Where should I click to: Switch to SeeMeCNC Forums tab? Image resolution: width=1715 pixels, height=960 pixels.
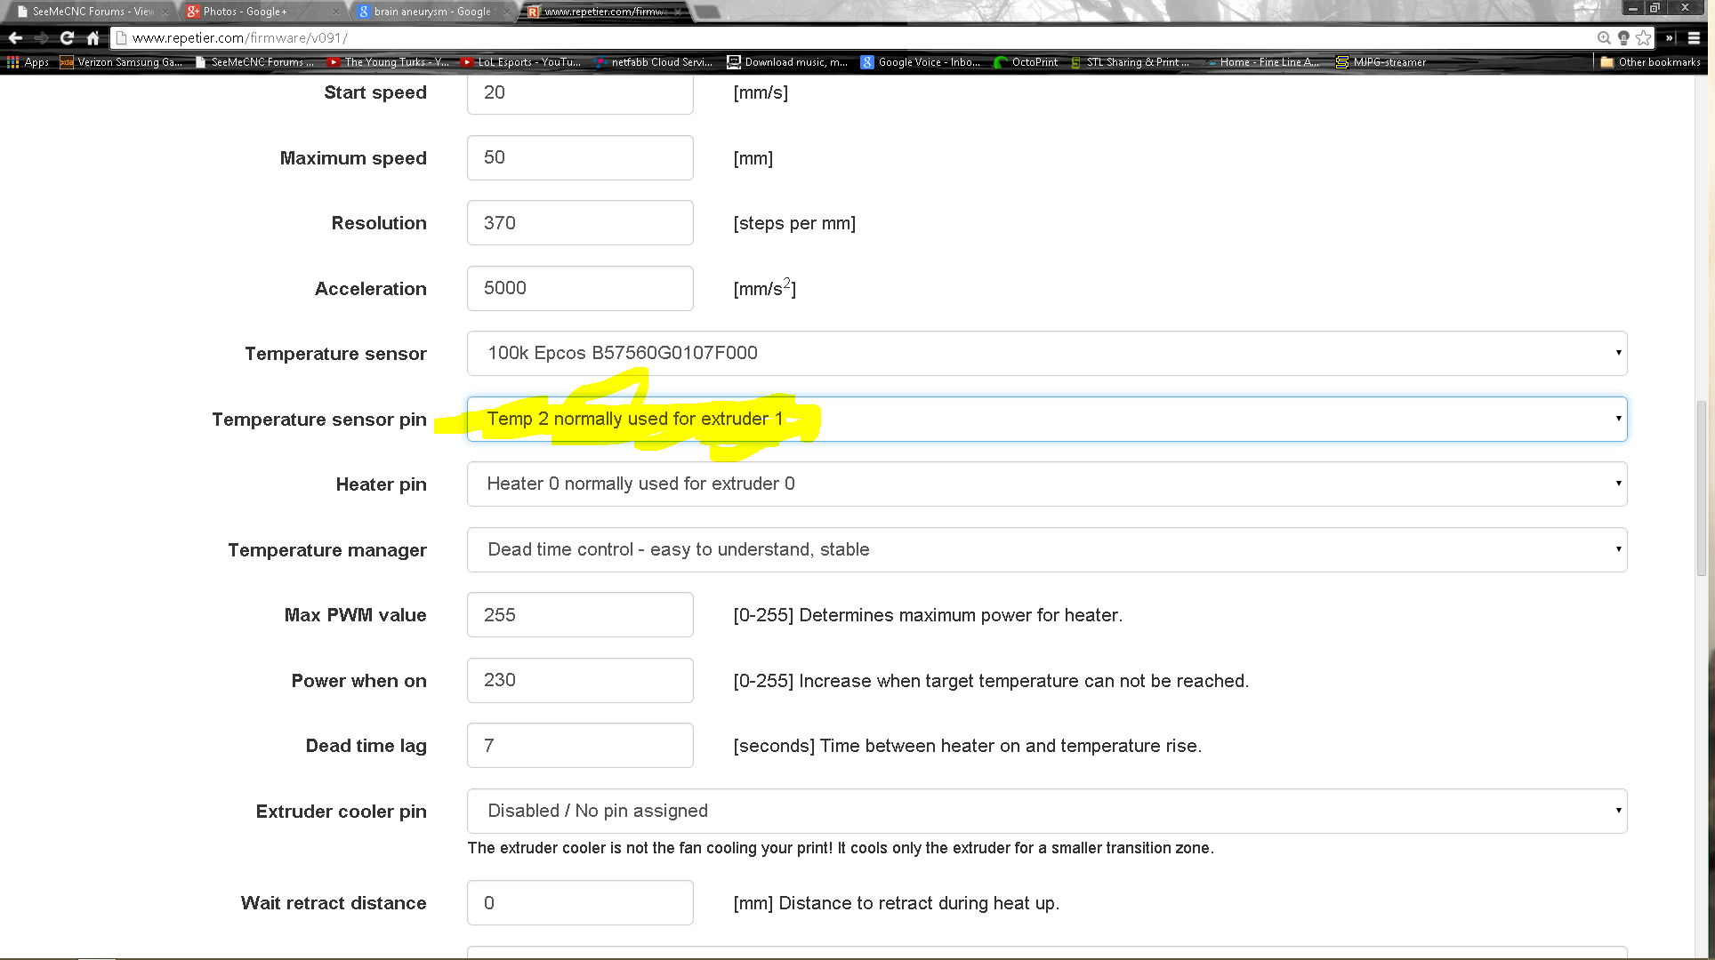click(x=89, y=12)
